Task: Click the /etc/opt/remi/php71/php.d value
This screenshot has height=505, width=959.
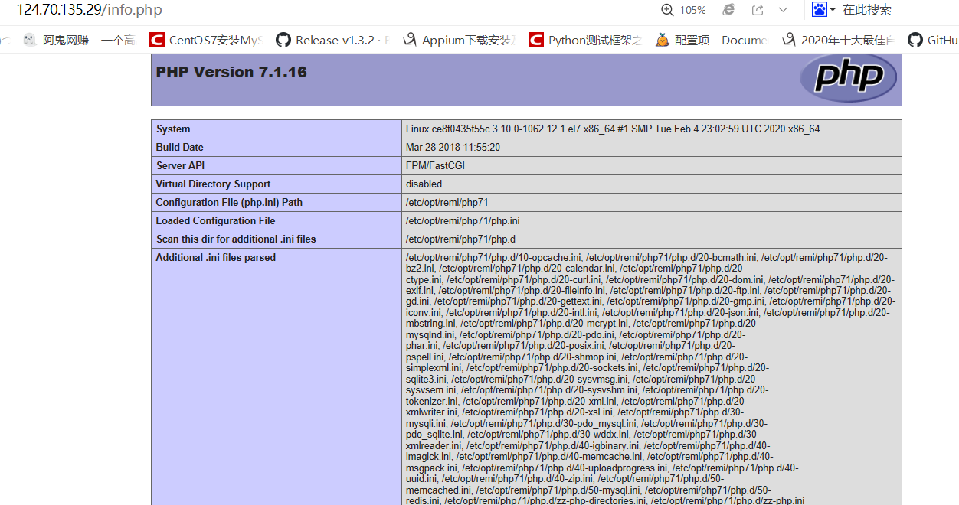Action: coord(461,239)
